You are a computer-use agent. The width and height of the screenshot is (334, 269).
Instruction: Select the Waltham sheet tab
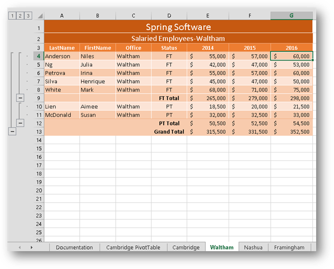point(222,247)
